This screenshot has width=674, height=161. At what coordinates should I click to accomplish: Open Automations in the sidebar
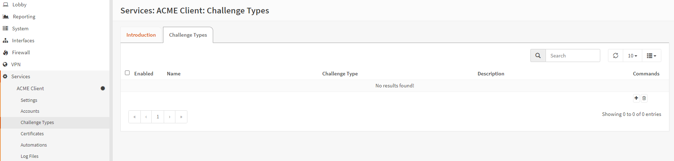[34, 145]
